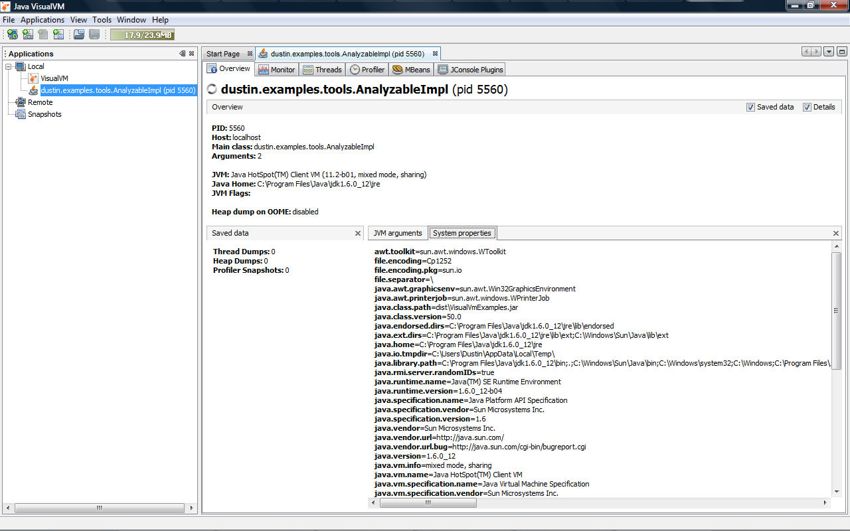Click the properties scroll right arrow
850x531 pixels.
826,503
